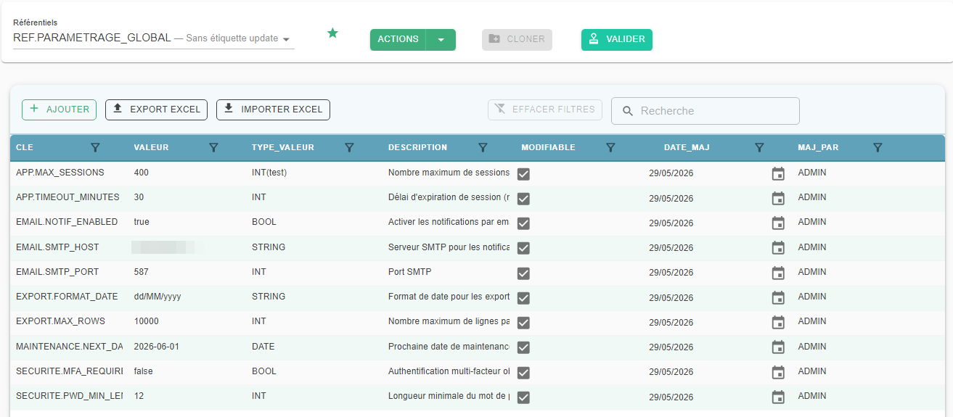Click the VALIDER button
The height and width of the screenshot is (417, 953).
click(x=617, y=40)
